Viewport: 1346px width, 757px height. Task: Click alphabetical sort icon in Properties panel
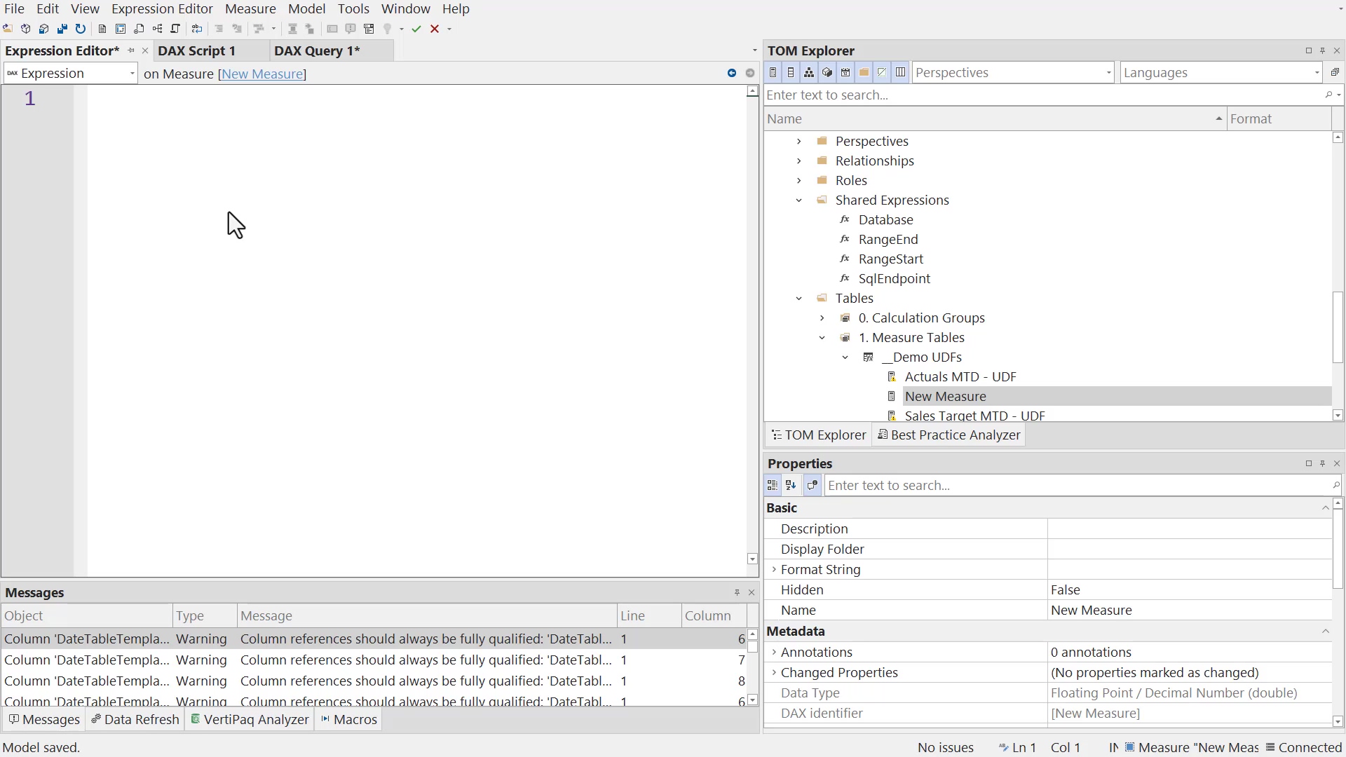point(791,485)
